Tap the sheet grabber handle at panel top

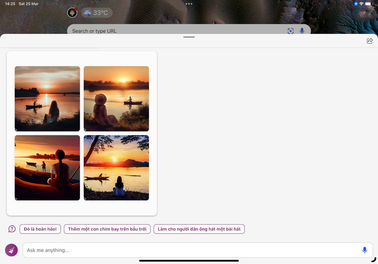point(189,37)
